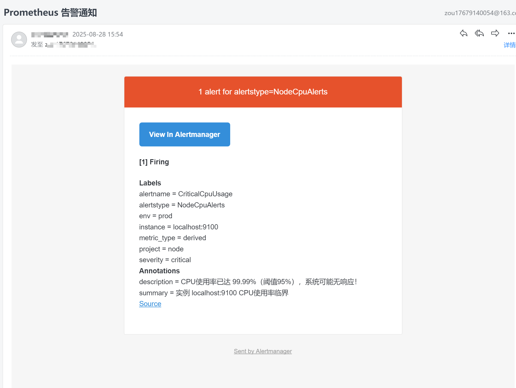Click project = node line
Viewport: 516px width, 388px height.
point(161,249)
